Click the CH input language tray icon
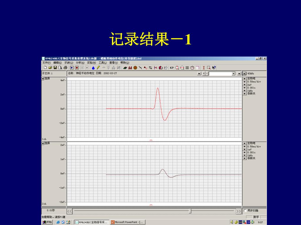The width and height of the screenshot is (301, 225). [x=248, y=222]
